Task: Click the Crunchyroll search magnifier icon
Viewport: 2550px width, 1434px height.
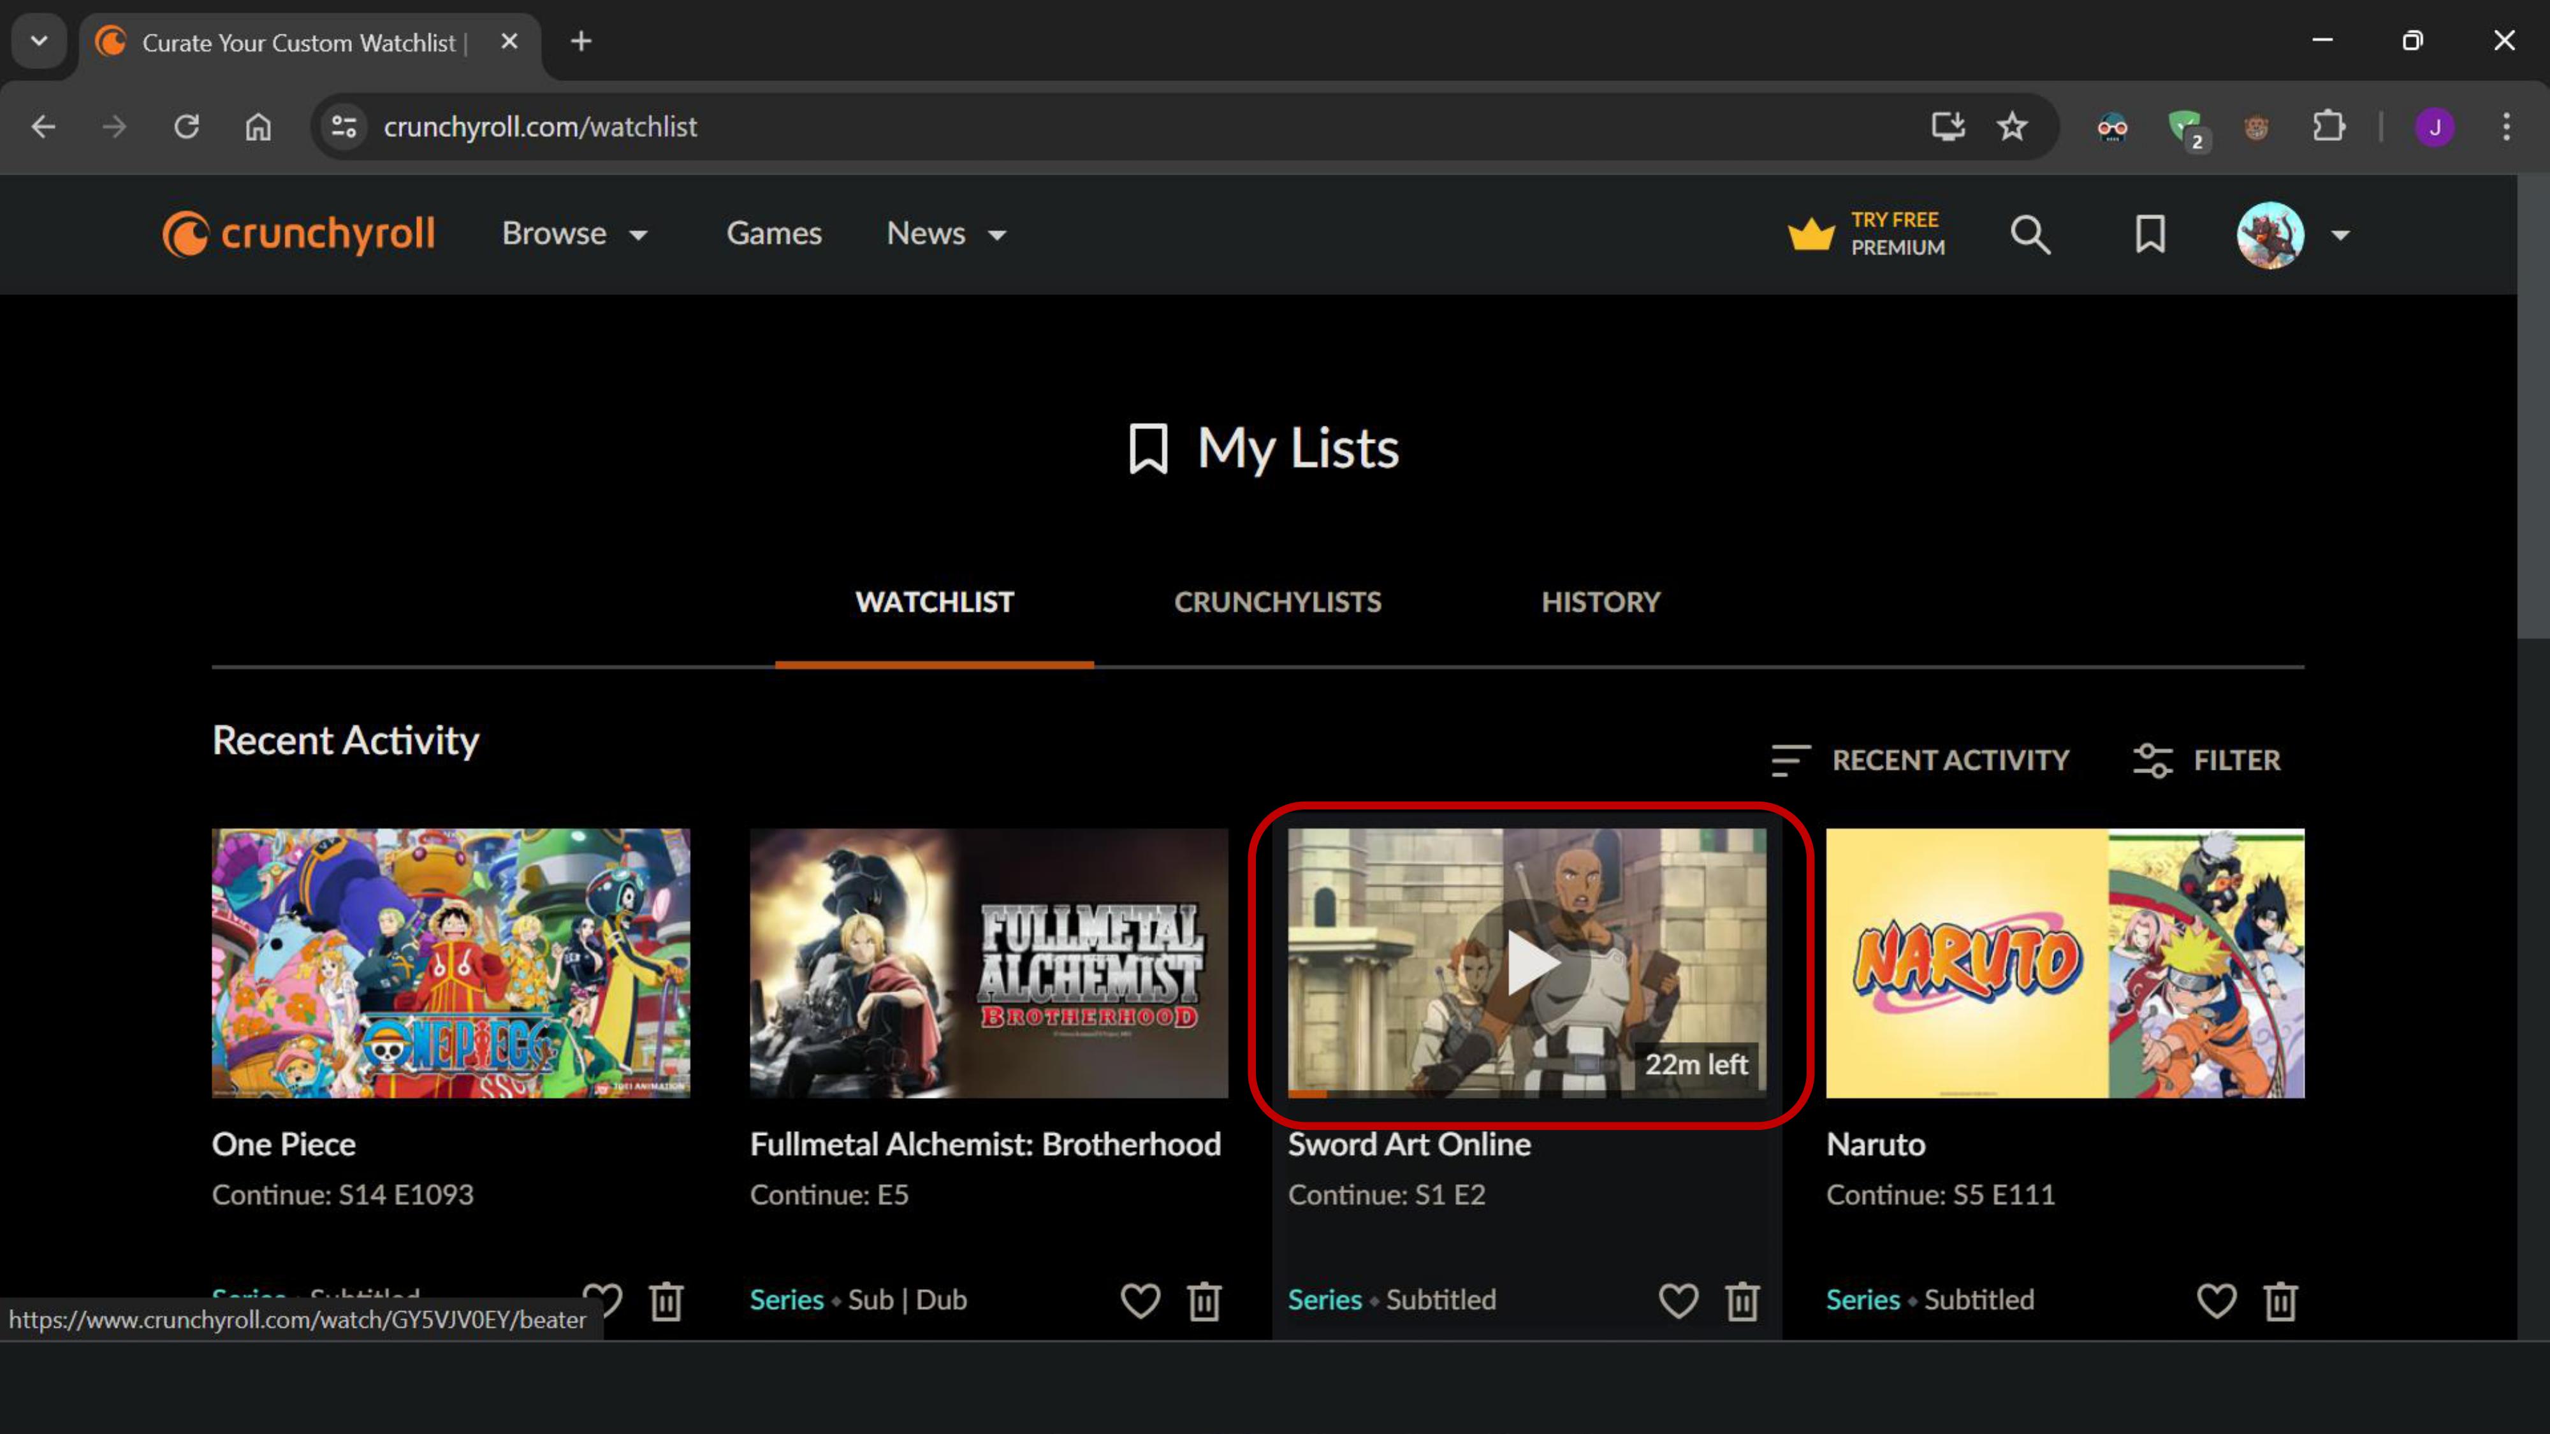Action: point(2029,235)
